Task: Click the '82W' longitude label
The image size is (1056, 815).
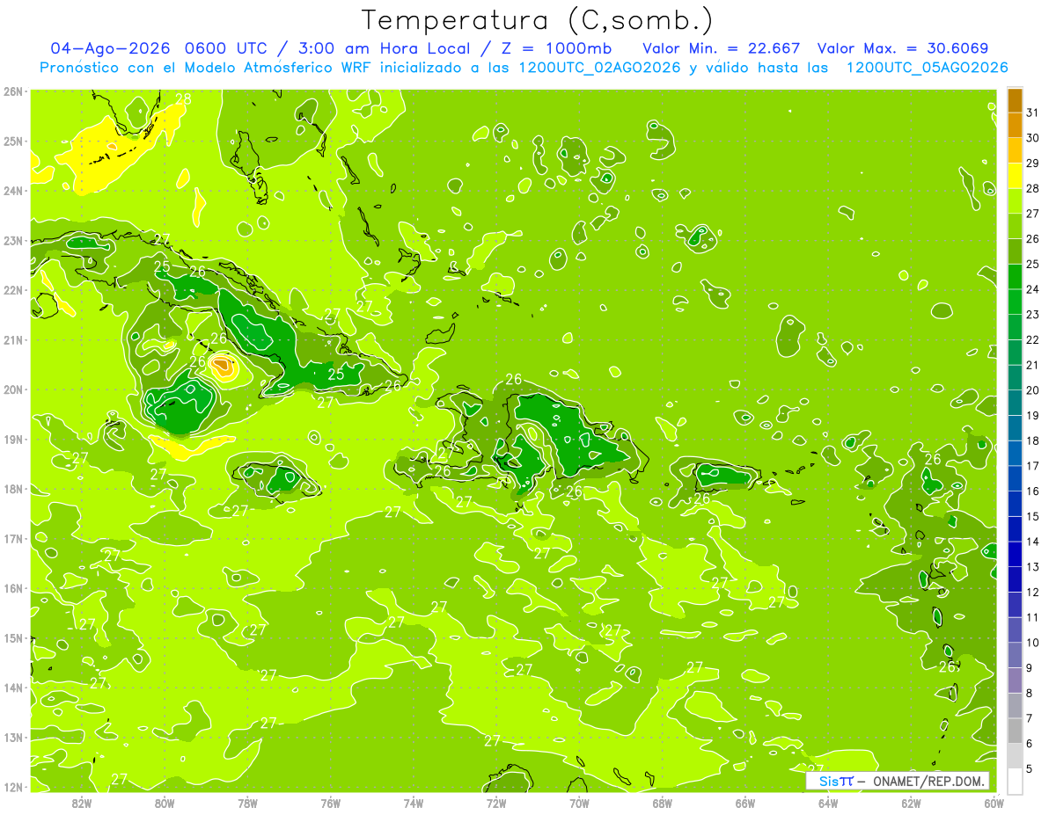Action: point(82,803)
